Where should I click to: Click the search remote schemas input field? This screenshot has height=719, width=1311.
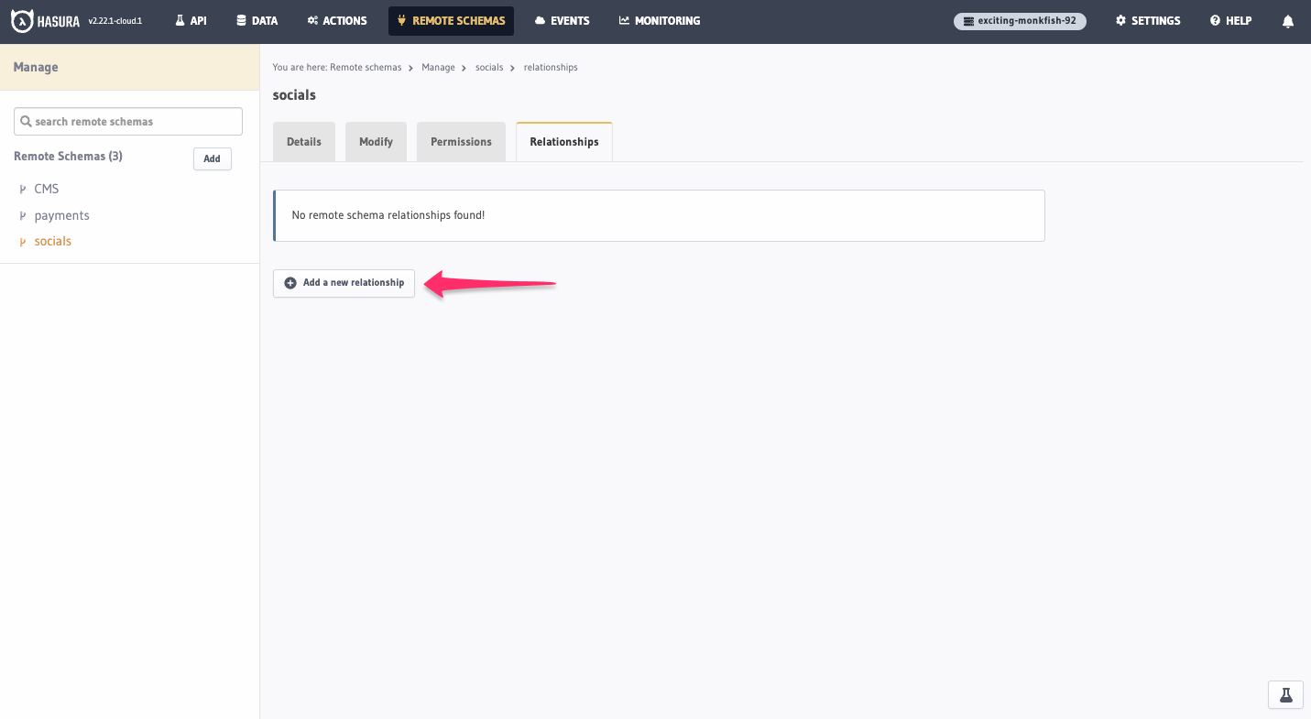127,121
